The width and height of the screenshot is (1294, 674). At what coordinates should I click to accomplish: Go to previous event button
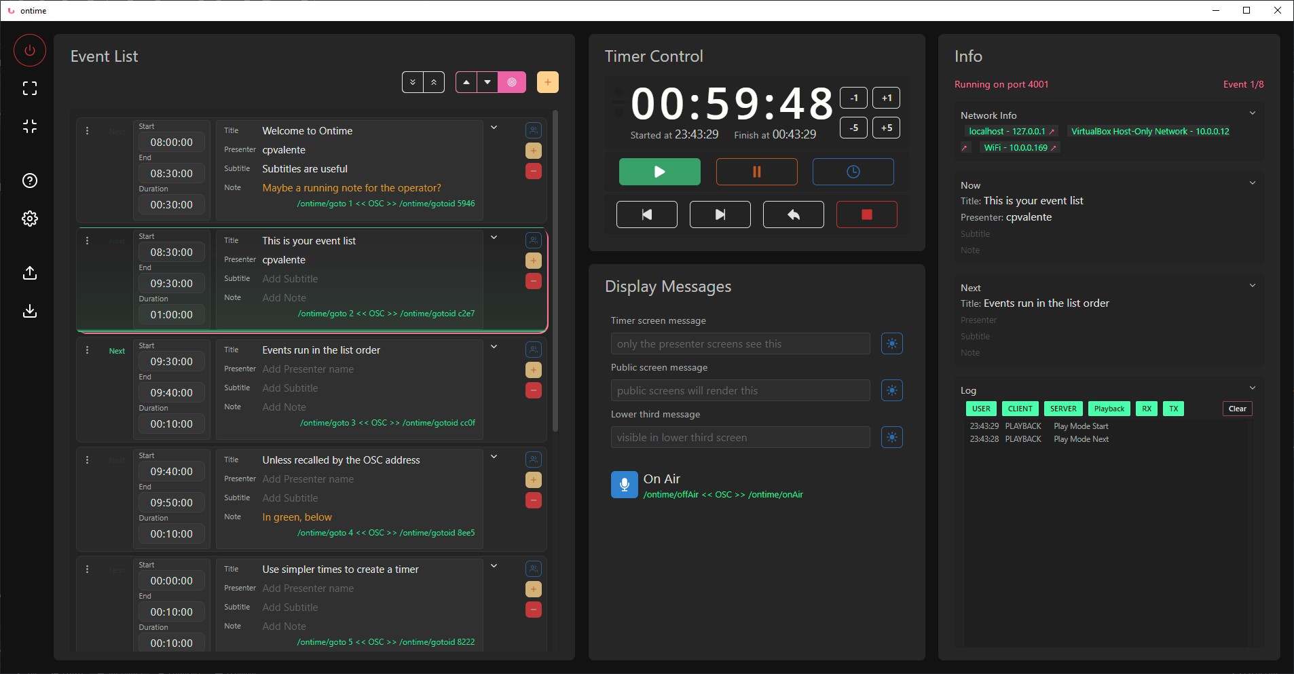coord(647,214)
